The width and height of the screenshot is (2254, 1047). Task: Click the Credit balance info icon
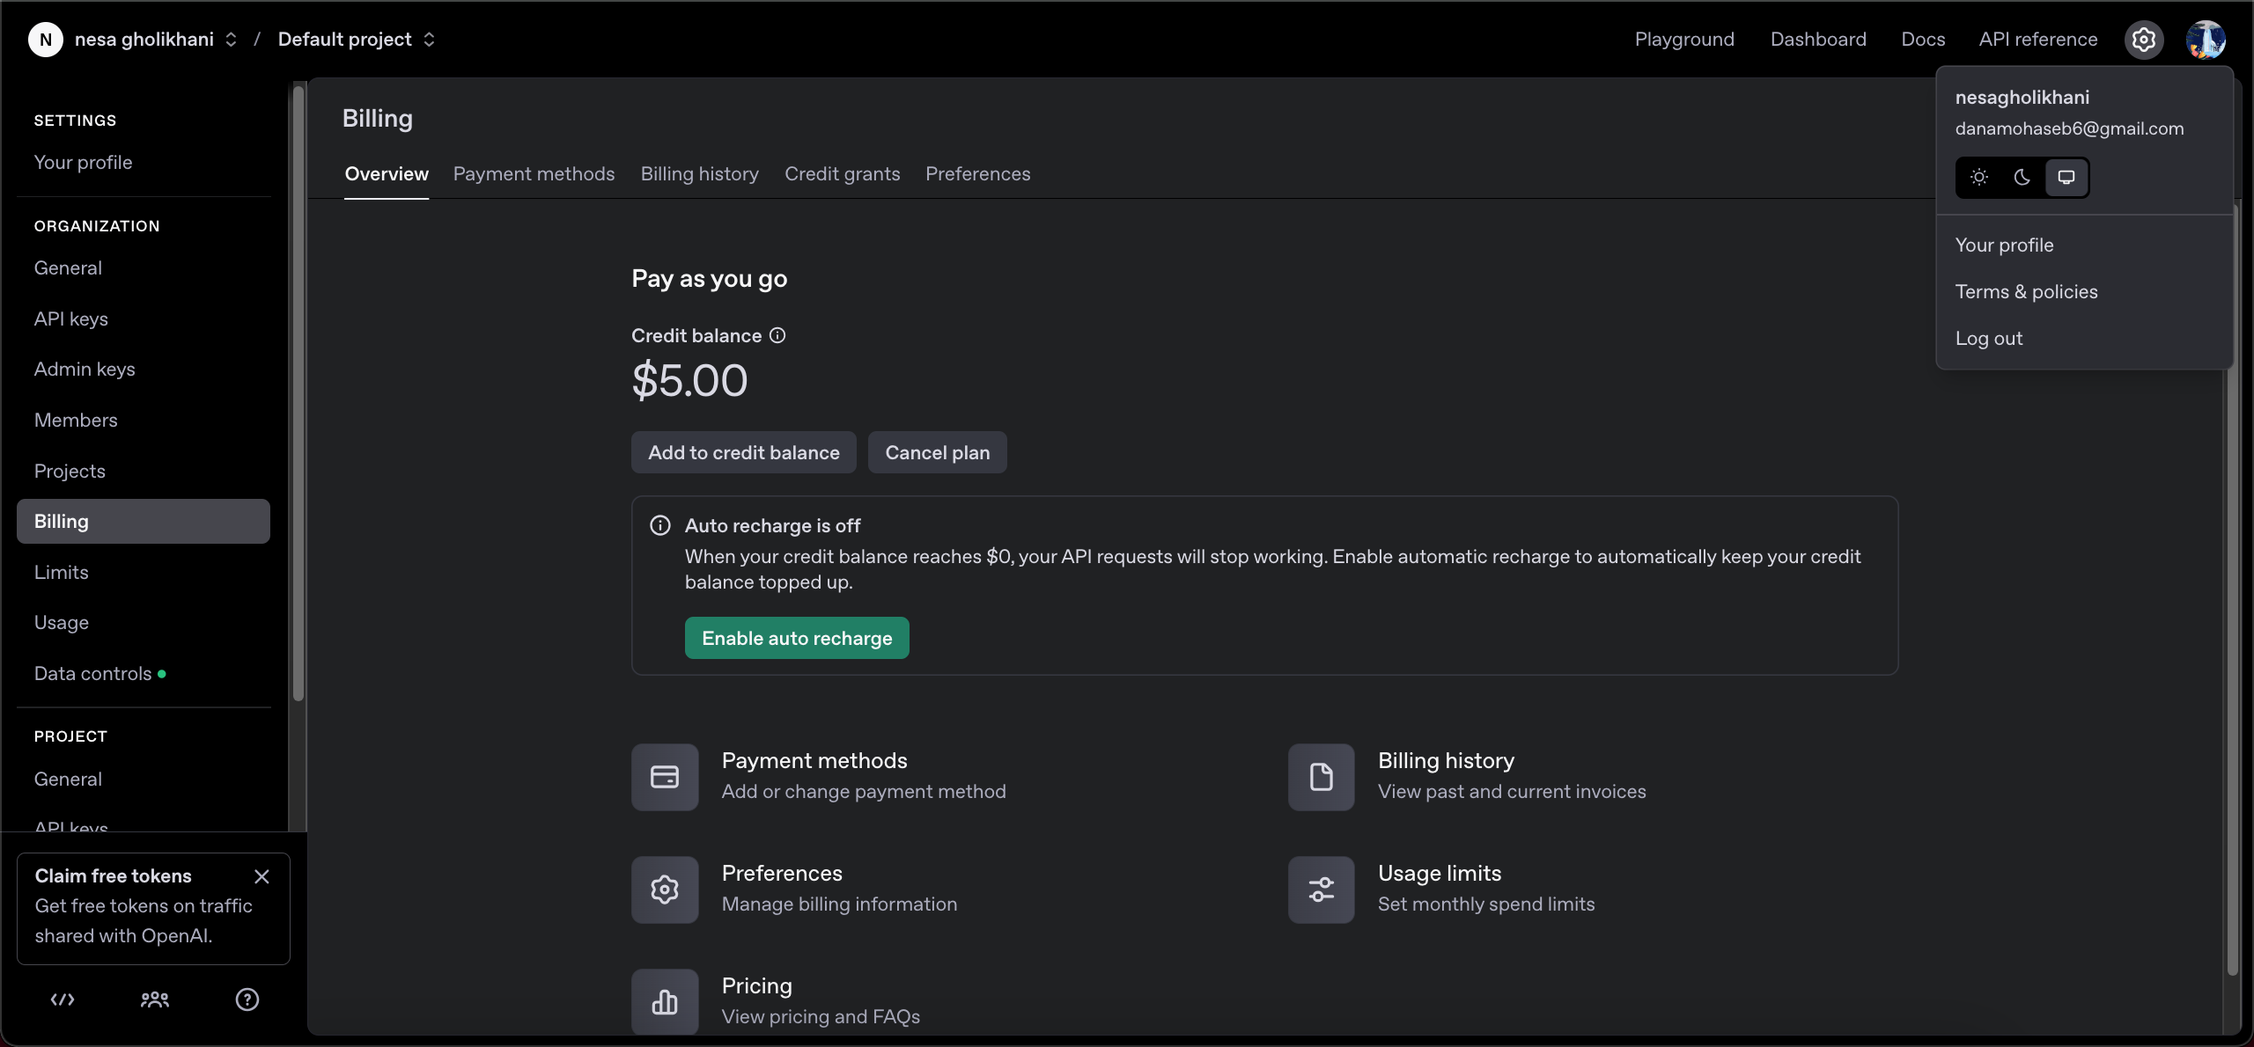777,335
